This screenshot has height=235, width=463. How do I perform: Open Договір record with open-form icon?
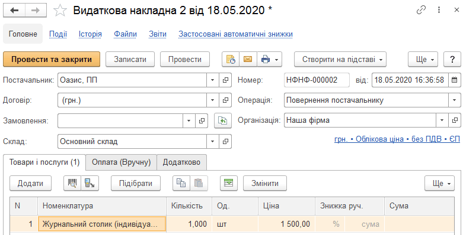(225, 100)
